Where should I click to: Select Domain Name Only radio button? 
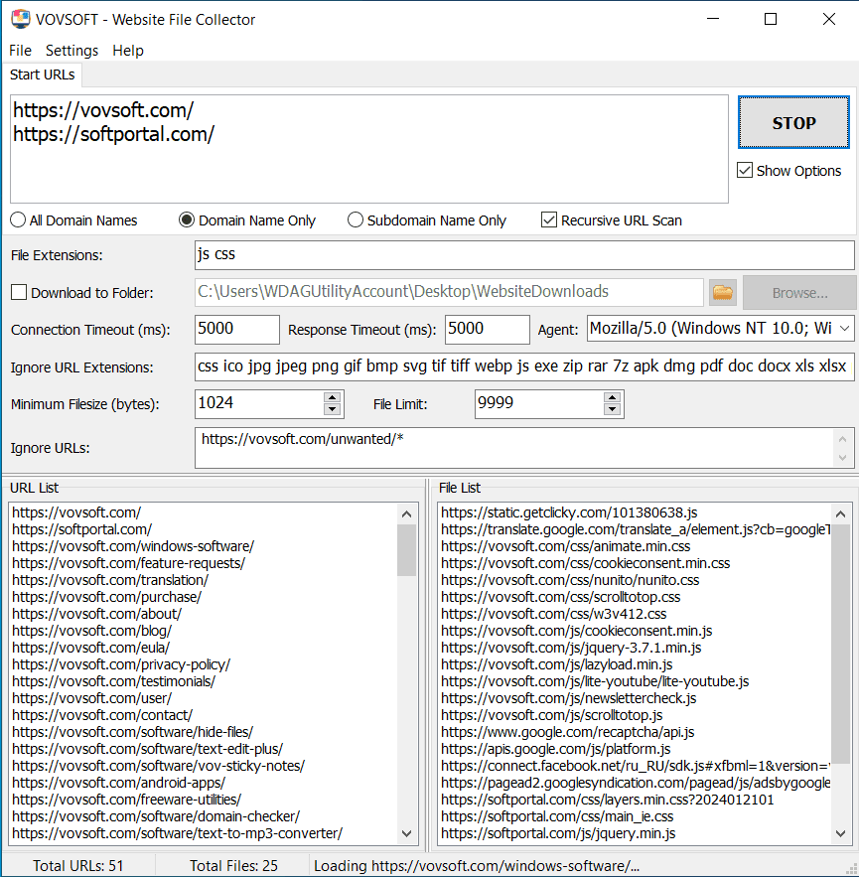[187, 219]
